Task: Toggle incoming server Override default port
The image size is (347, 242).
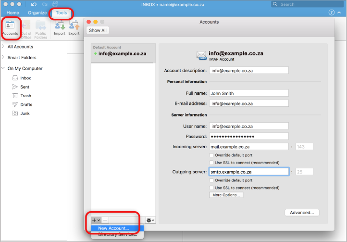Action: pyautogui.click(x=211, y=155)
